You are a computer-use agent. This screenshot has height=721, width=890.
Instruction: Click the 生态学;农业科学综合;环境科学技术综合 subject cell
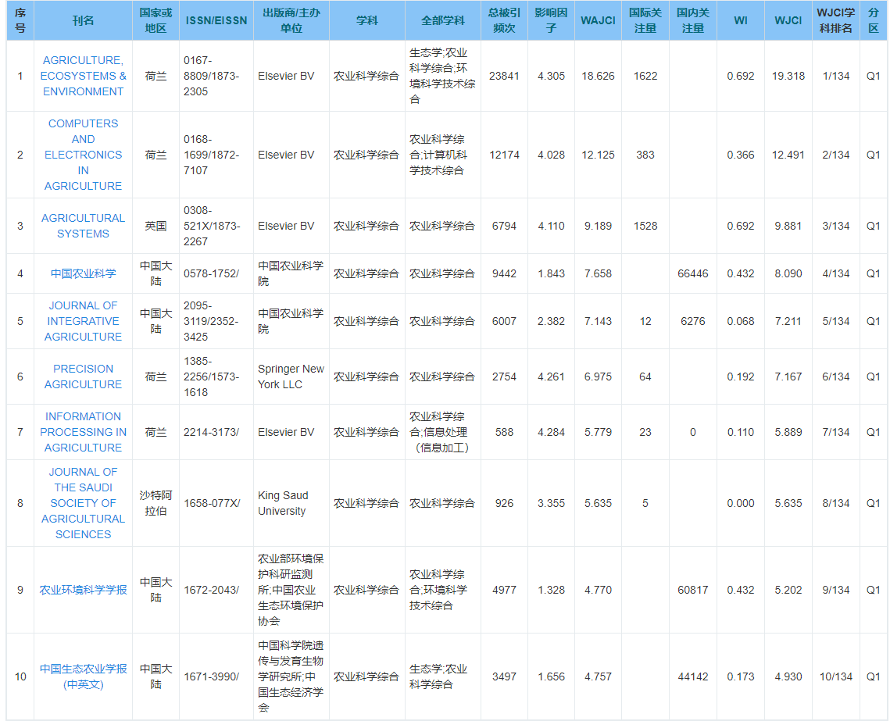point(443,76)
